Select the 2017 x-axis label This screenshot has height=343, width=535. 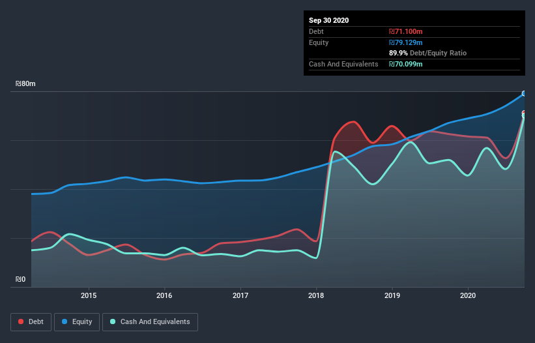tap(240, 295)
